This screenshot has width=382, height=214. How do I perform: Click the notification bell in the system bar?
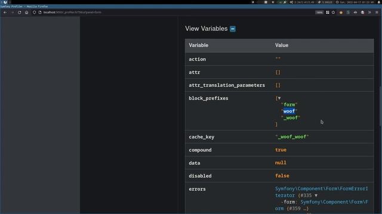click(379, 2)
